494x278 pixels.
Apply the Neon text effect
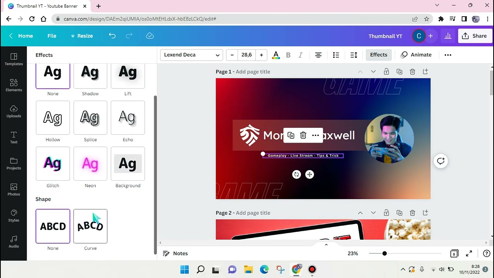point(90,164)
